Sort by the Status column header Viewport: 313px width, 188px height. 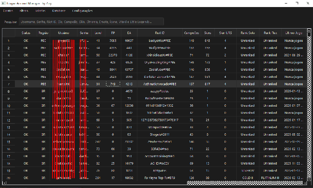point(26,33)
